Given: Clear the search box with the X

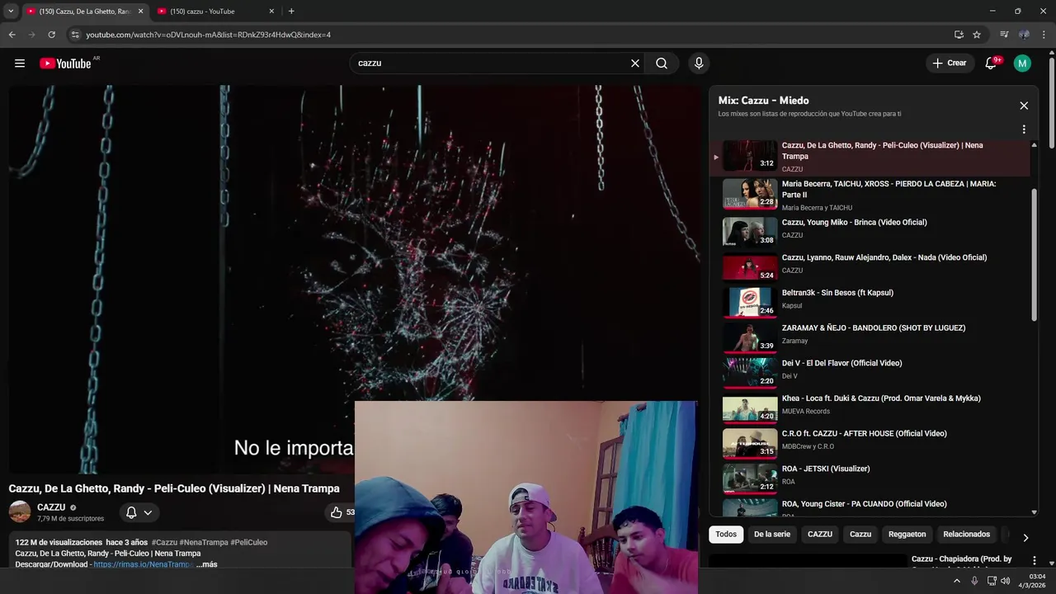Looking at the screenshot, I should [x=635, y=64].
